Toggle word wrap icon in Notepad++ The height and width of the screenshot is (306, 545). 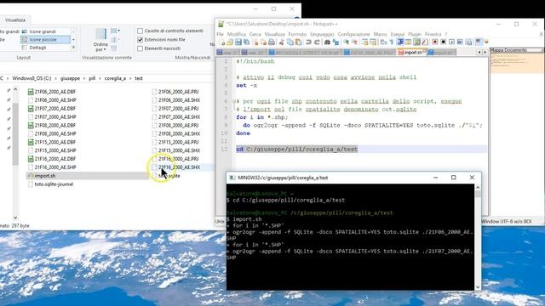click(x=384, y=42)
